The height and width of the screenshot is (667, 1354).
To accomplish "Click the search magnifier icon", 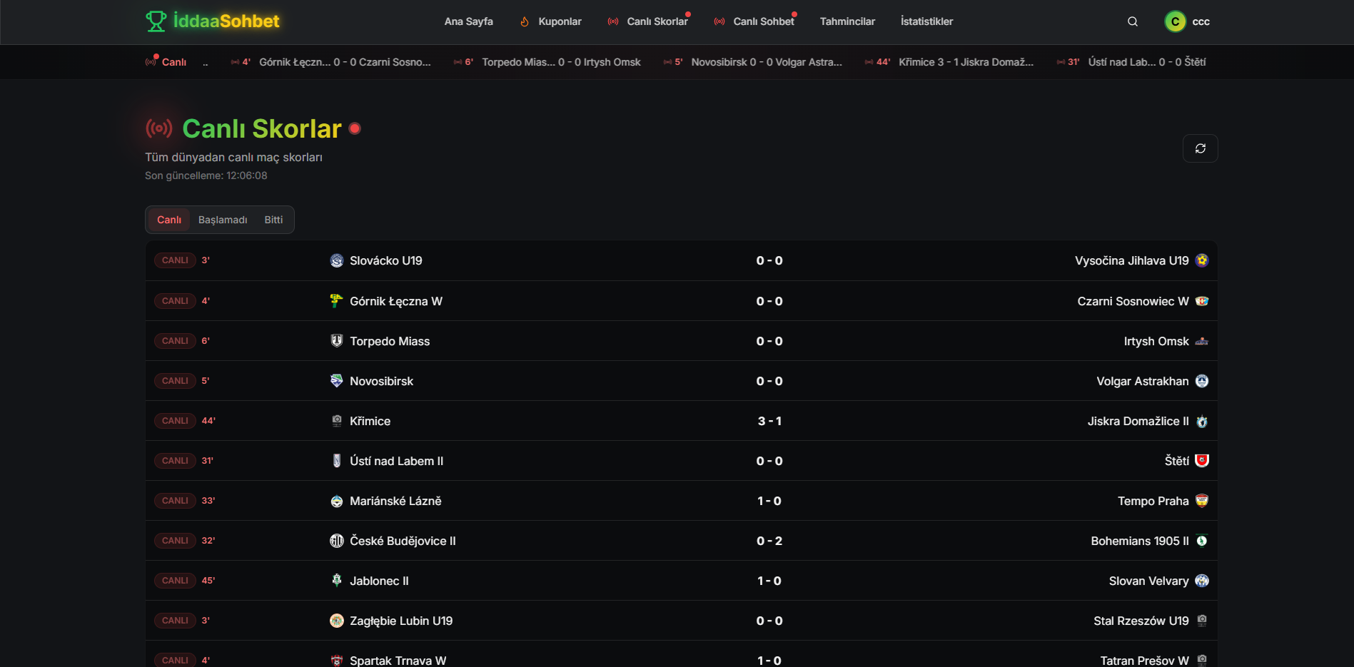I will (x=1132, y=21).
